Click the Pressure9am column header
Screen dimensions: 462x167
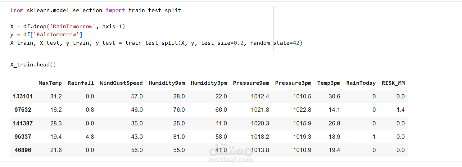coord(251,83)
